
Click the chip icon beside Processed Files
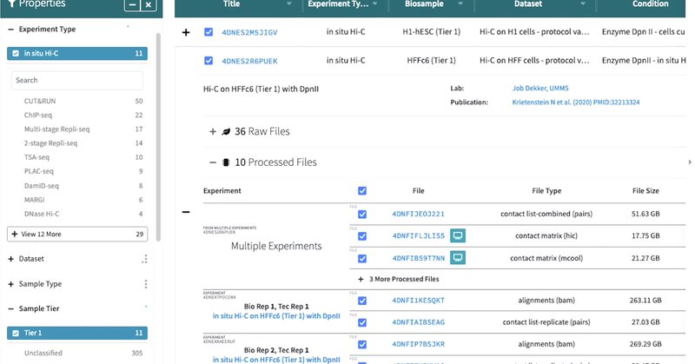[226, 162]
